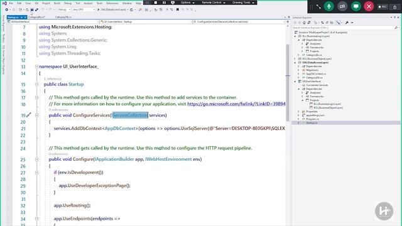The height and width of the screenshot is (226, 402).
Task: Click the Search Solution Explorer input field
Action: tap(344, 28)
